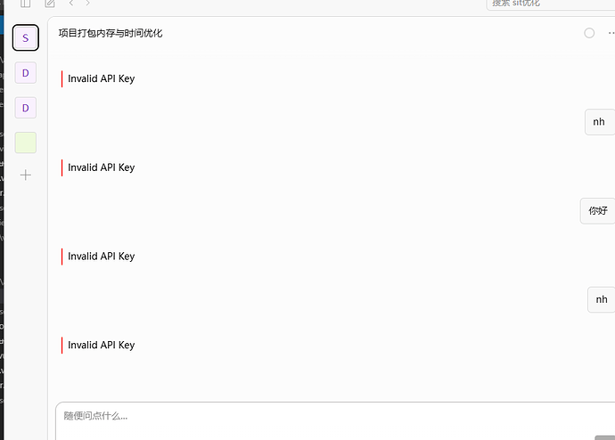Click the Invalid API Key error above 你好
The image size is (615, 440).
(102, 167)
